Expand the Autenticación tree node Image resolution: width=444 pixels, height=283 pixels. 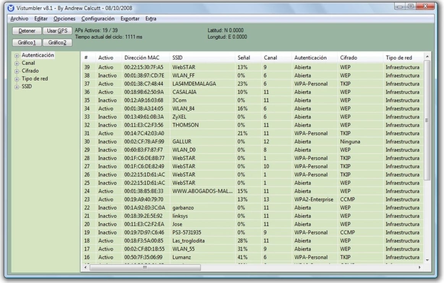pos(17,56)
